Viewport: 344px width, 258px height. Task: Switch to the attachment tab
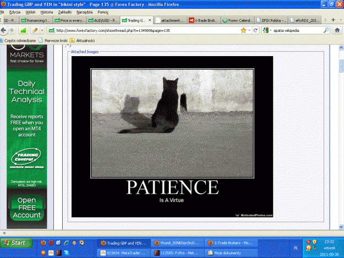tap(170, 20)
